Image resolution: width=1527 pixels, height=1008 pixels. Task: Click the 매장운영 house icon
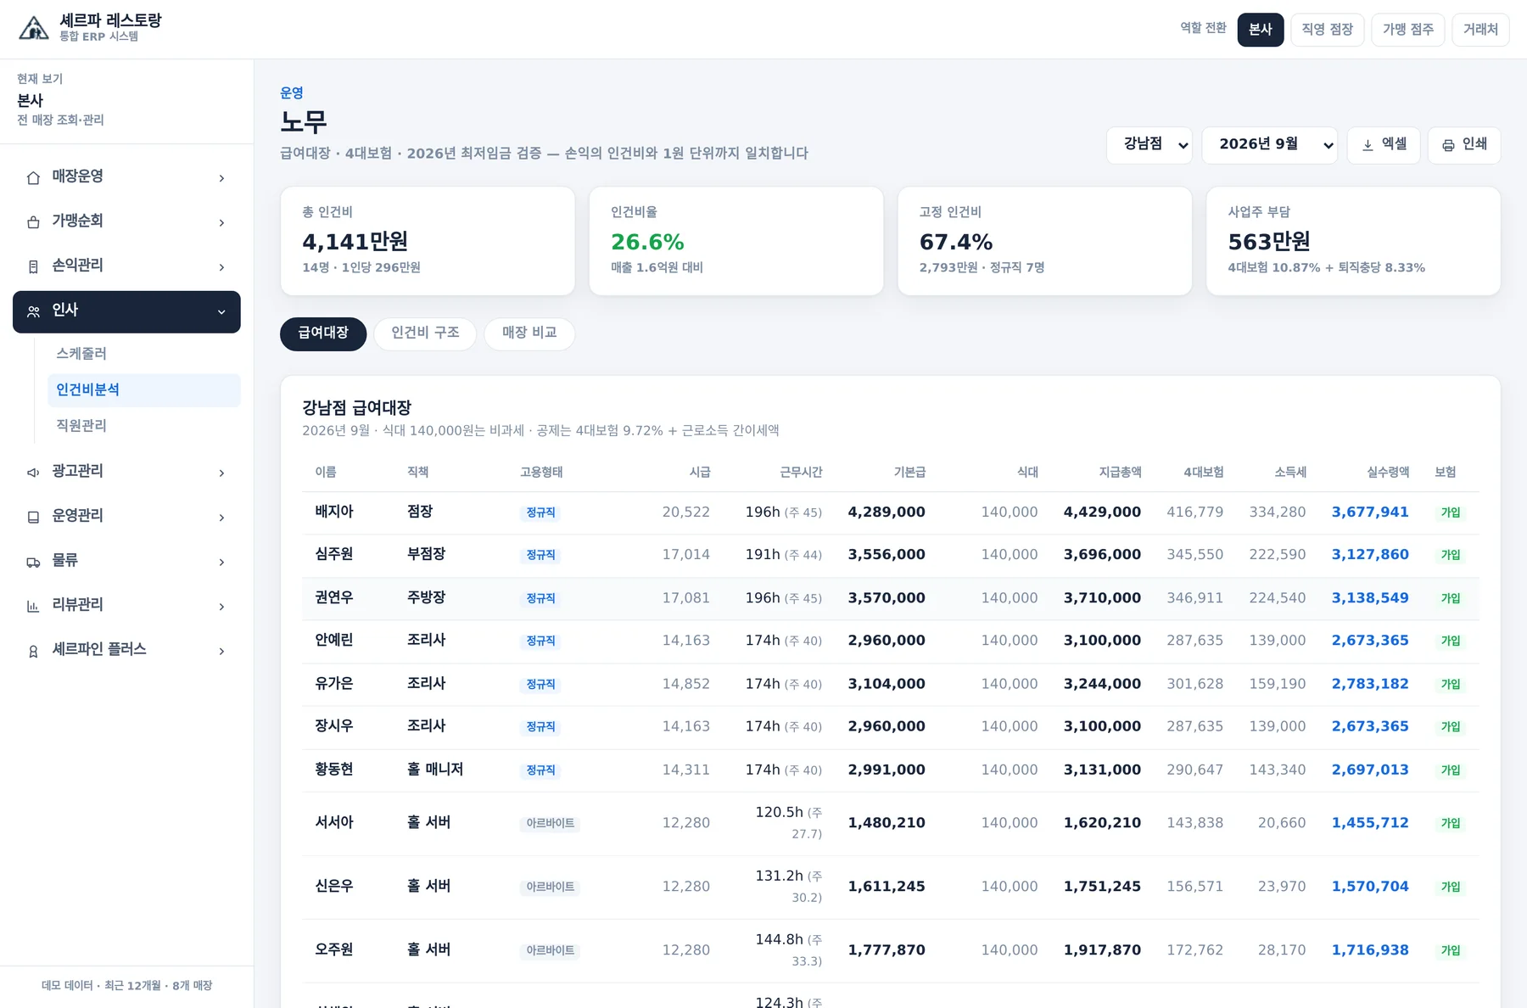coord(33,177)
